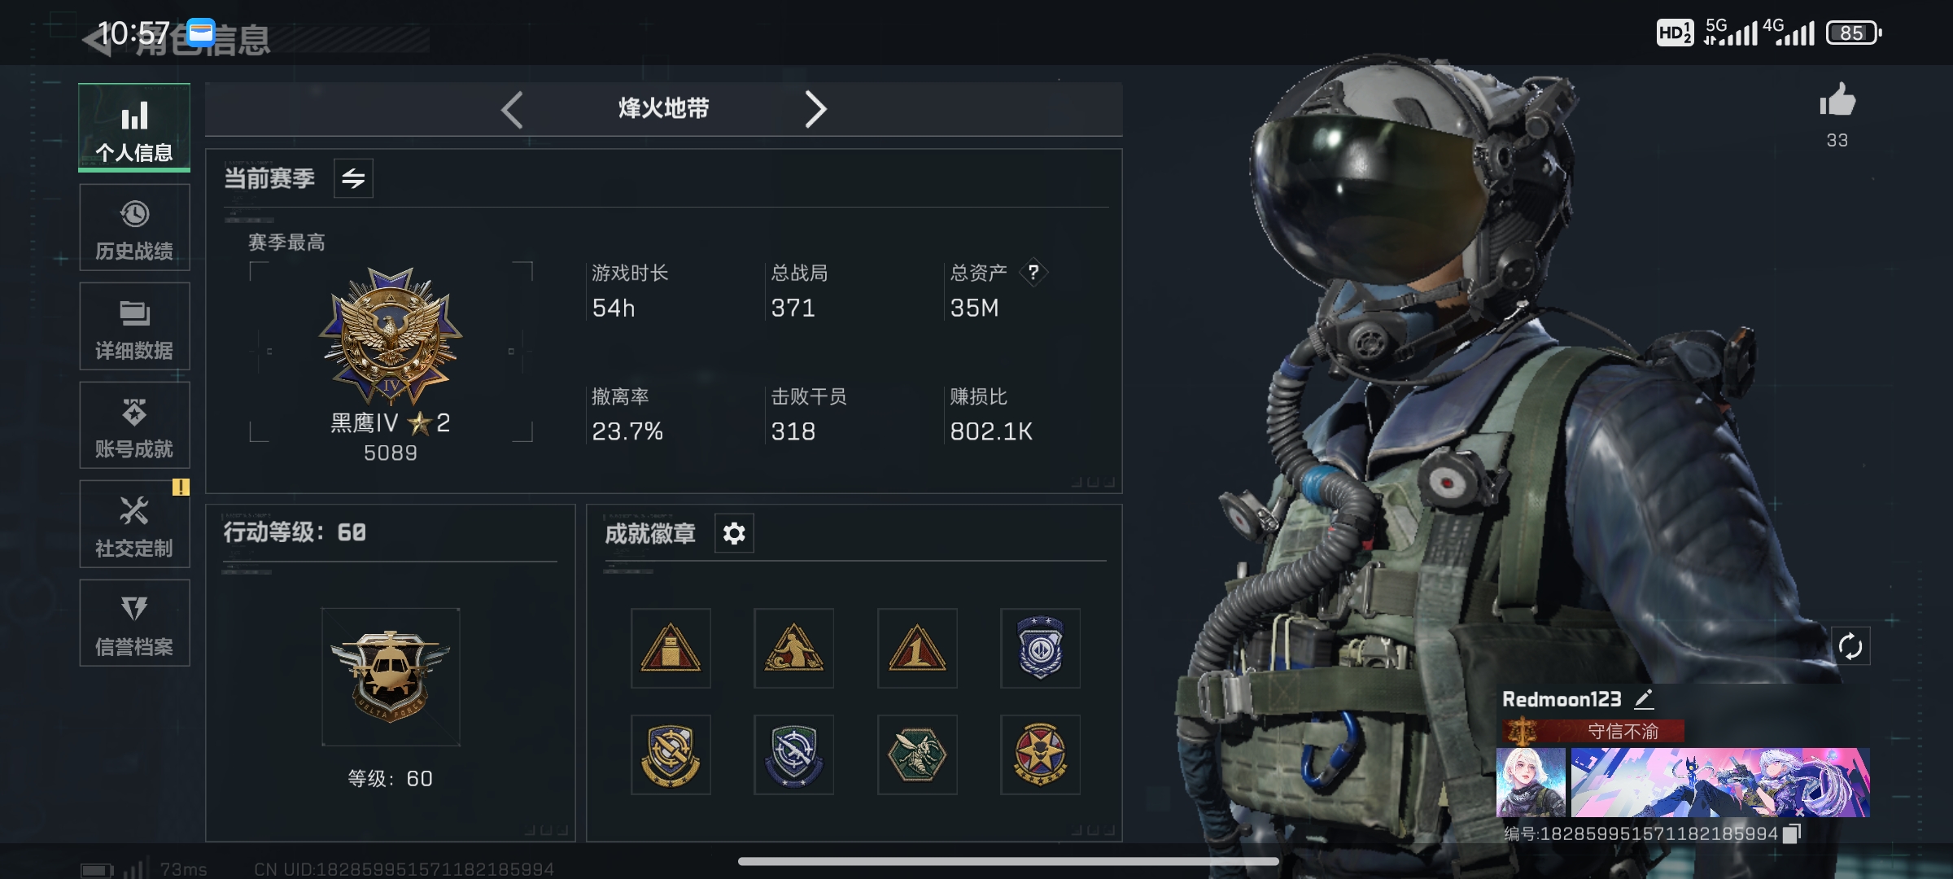
Task: Switch to previous game mode arrow
Action: (x=512, y=109)
